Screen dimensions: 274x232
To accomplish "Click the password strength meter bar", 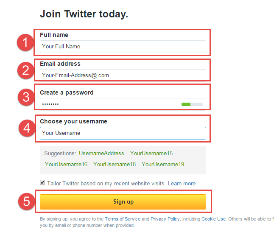I will coord(192,104).
